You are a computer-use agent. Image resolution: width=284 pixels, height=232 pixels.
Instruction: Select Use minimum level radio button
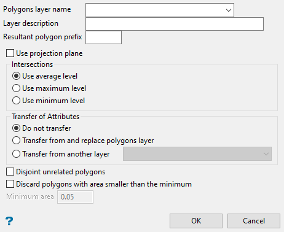[16, 101]
